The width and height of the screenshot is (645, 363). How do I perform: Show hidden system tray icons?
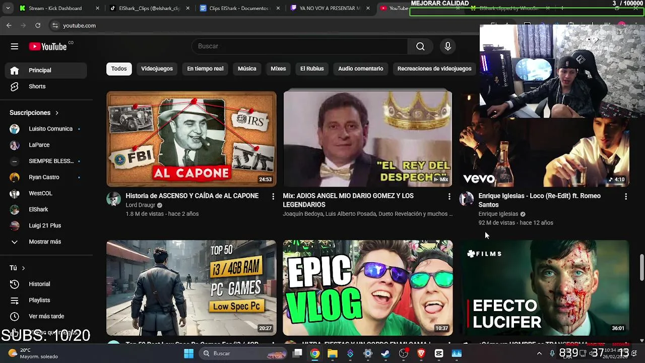(x=539, y=353)
